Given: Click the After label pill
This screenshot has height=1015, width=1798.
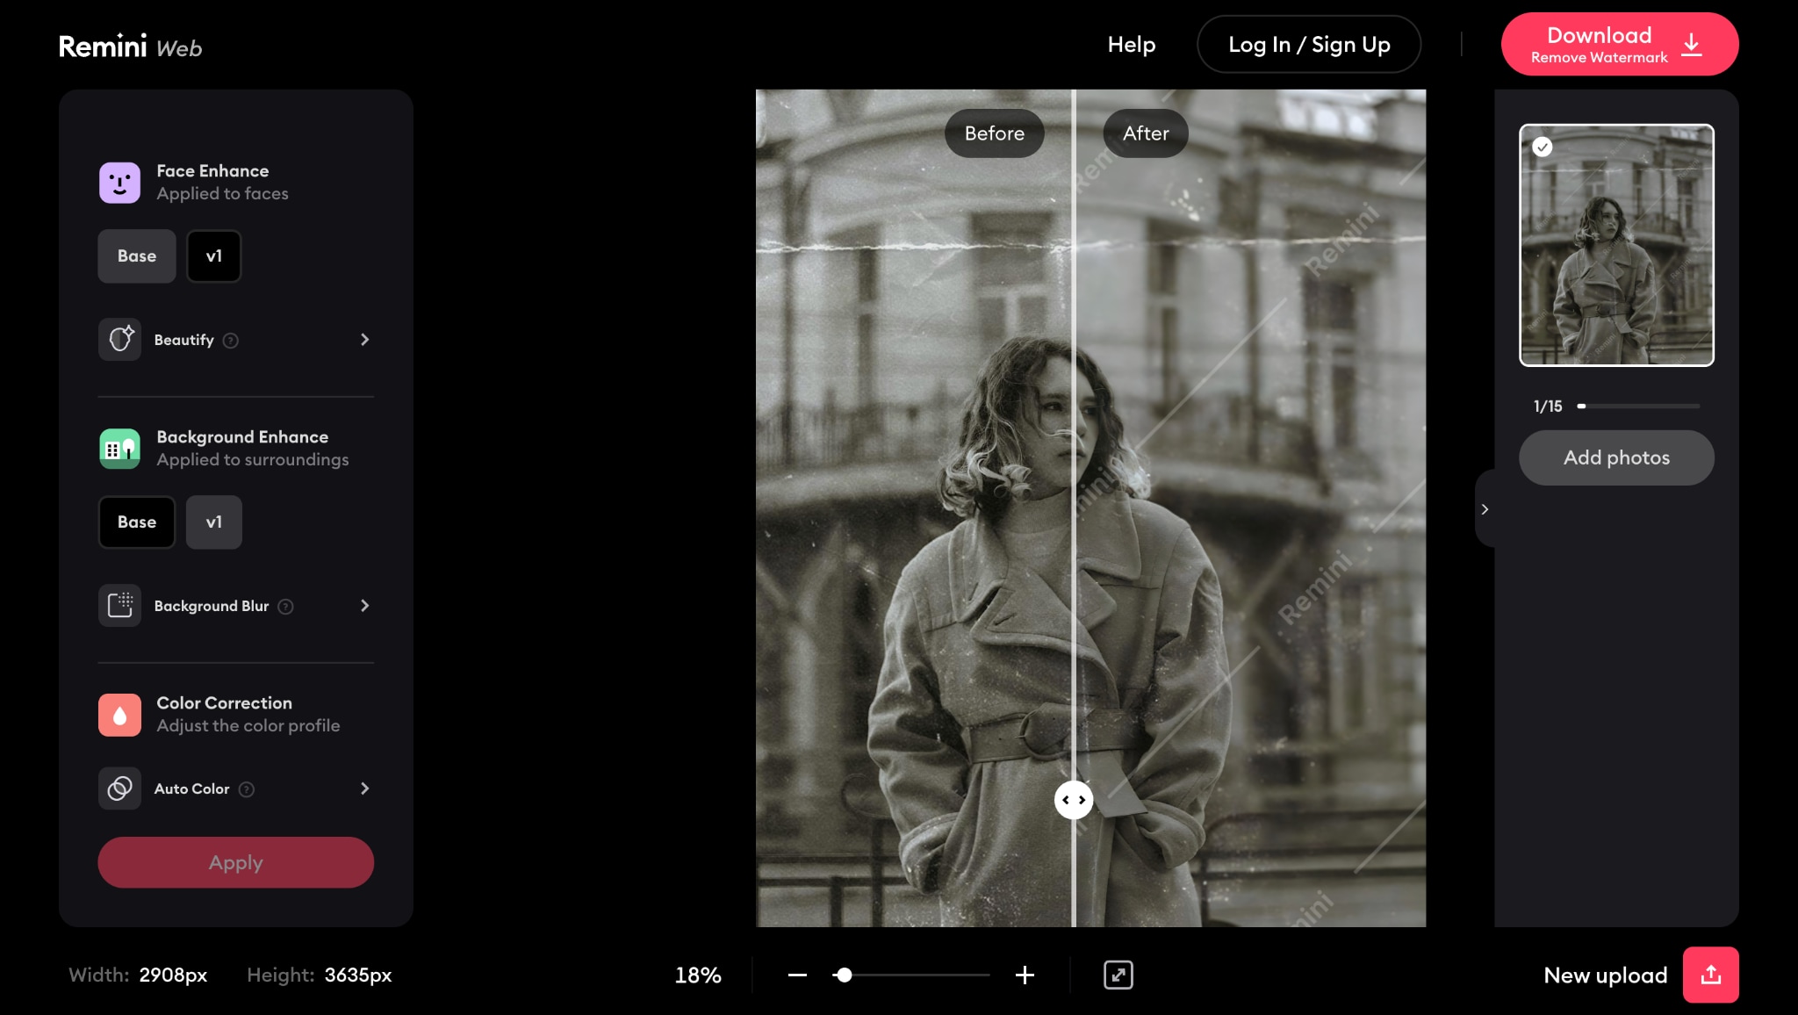Looking at the screenshot, I should [x=1146, y=133].
